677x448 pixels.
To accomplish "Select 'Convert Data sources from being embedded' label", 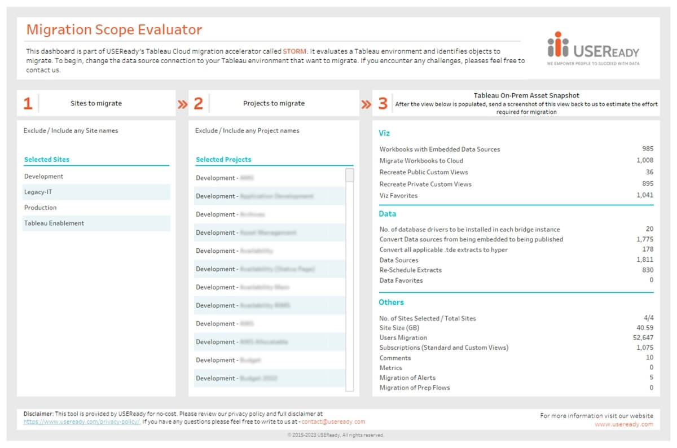I will point(471,239).
